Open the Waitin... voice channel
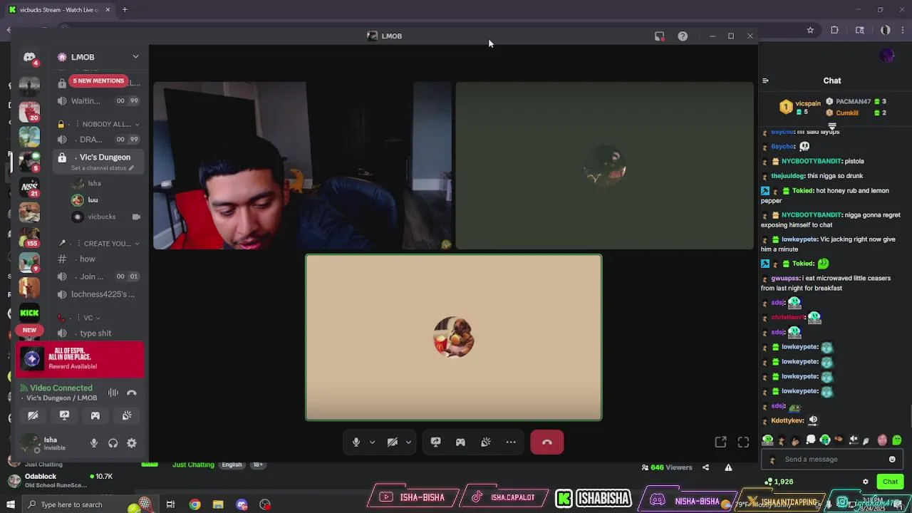The width and height of the screenshot is (912, 513). click(98, 101)
